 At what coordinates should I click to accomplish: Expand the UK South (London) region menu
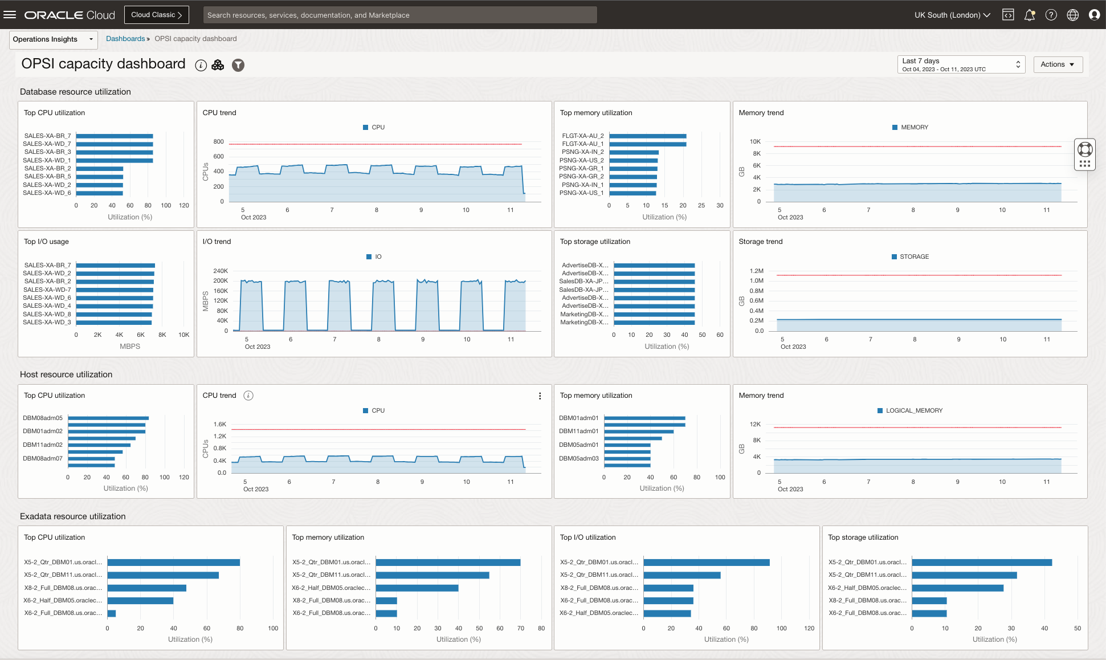coord(952,15)
